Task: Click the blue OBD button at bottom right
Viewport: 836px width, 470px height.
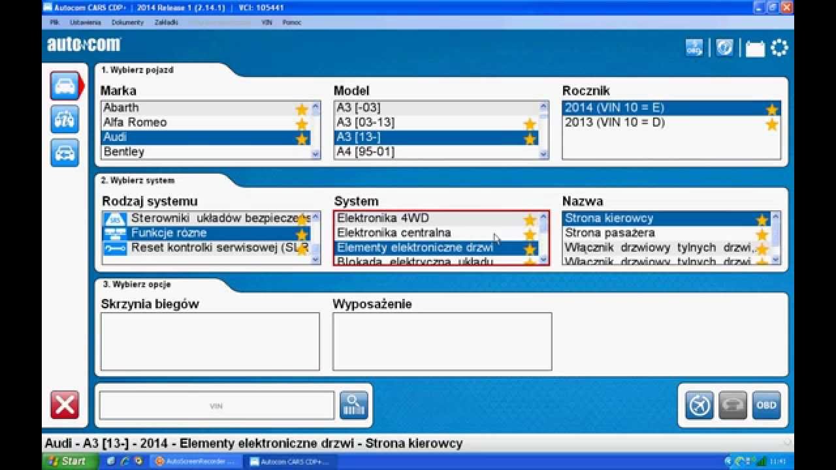Action: pos(766,405)
